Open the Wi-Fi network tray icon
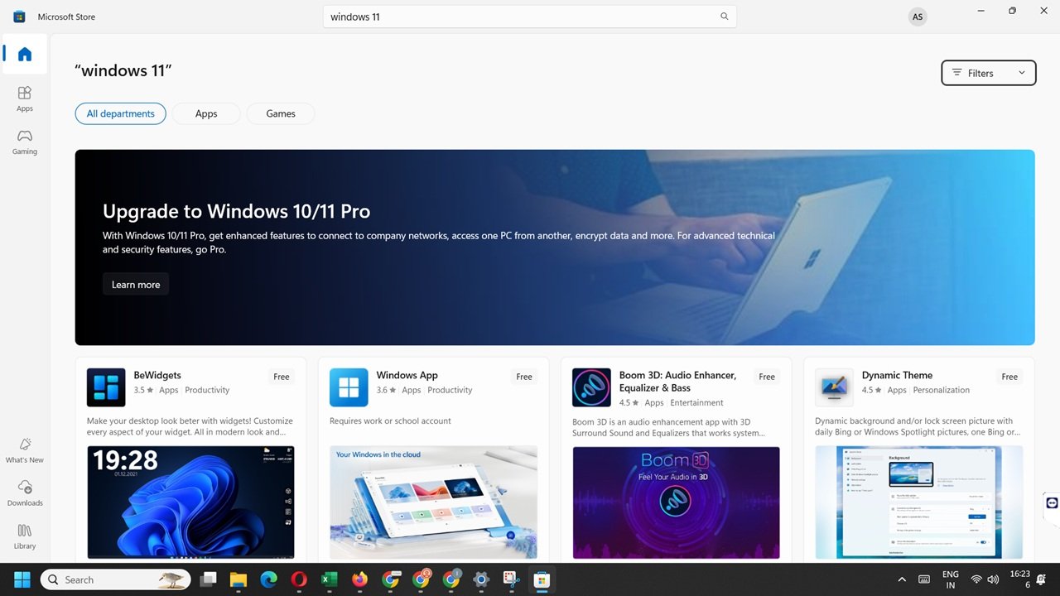 (x=976, y=579)
